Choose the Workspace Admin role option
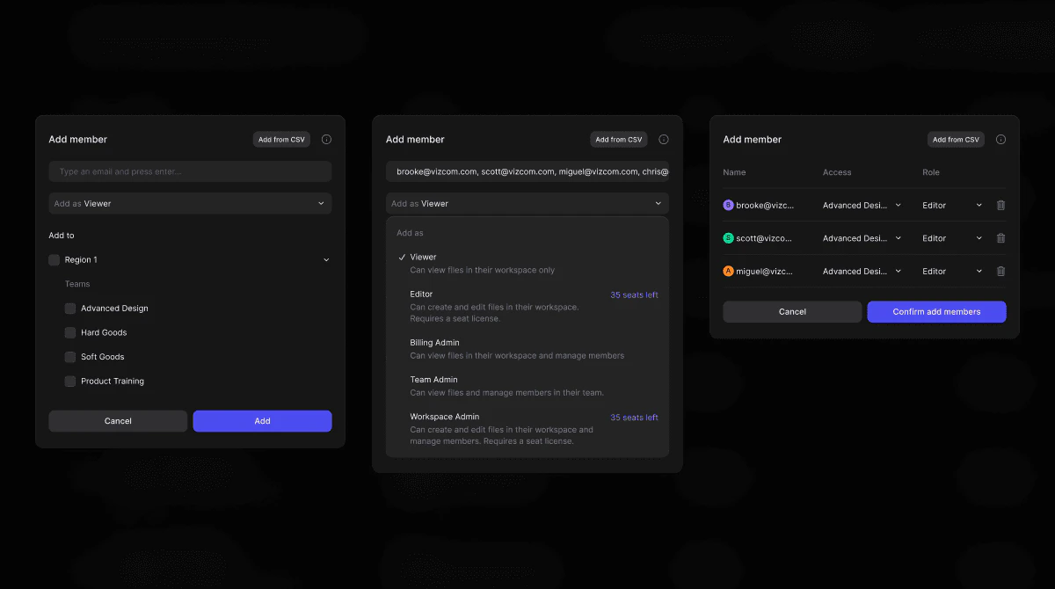 point(527,429)
